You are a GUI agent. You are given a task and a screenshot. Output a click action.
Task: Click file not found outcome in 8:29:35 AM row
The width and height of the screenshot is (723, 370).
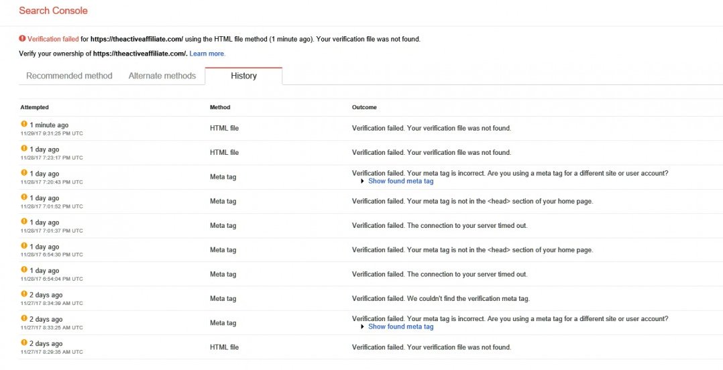pyautogui.click(x=432, y=347)
